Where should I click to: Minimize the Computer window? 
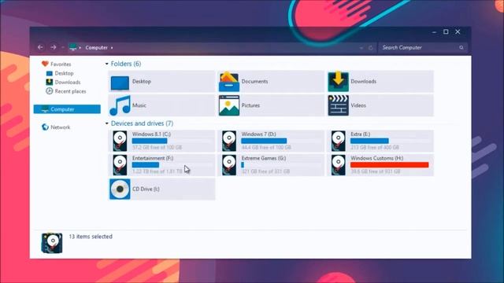[x=434, y=32]
